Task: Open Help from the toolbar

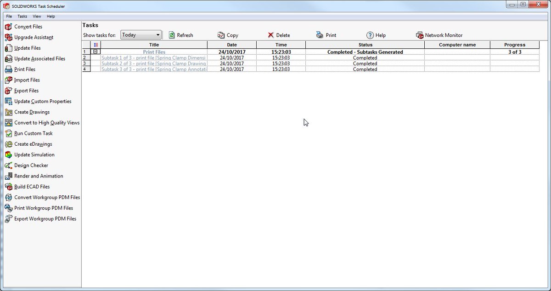Action: pyautogui.click(x=376, y=35)
